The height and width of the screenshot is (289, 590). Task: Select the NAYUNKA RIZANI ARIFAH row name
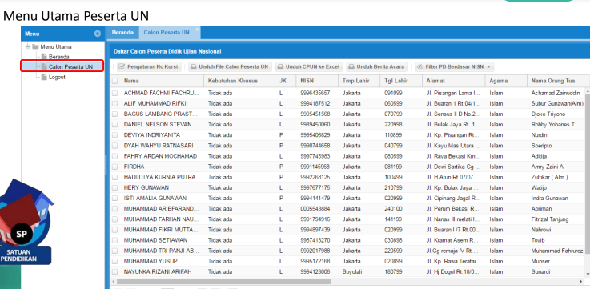158,271
